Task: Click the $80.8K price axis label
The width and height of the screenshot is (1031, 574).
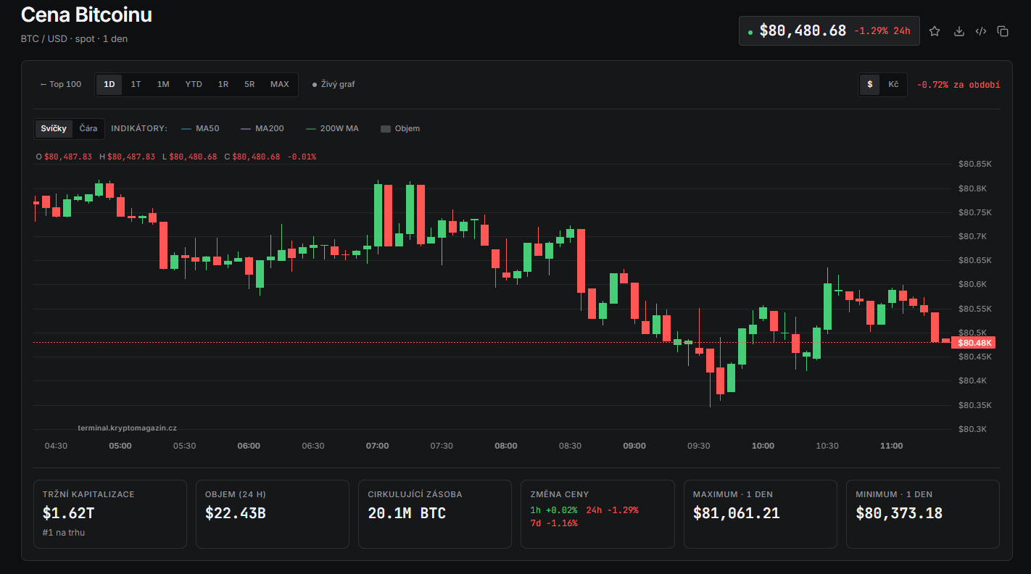Action: 972,188
